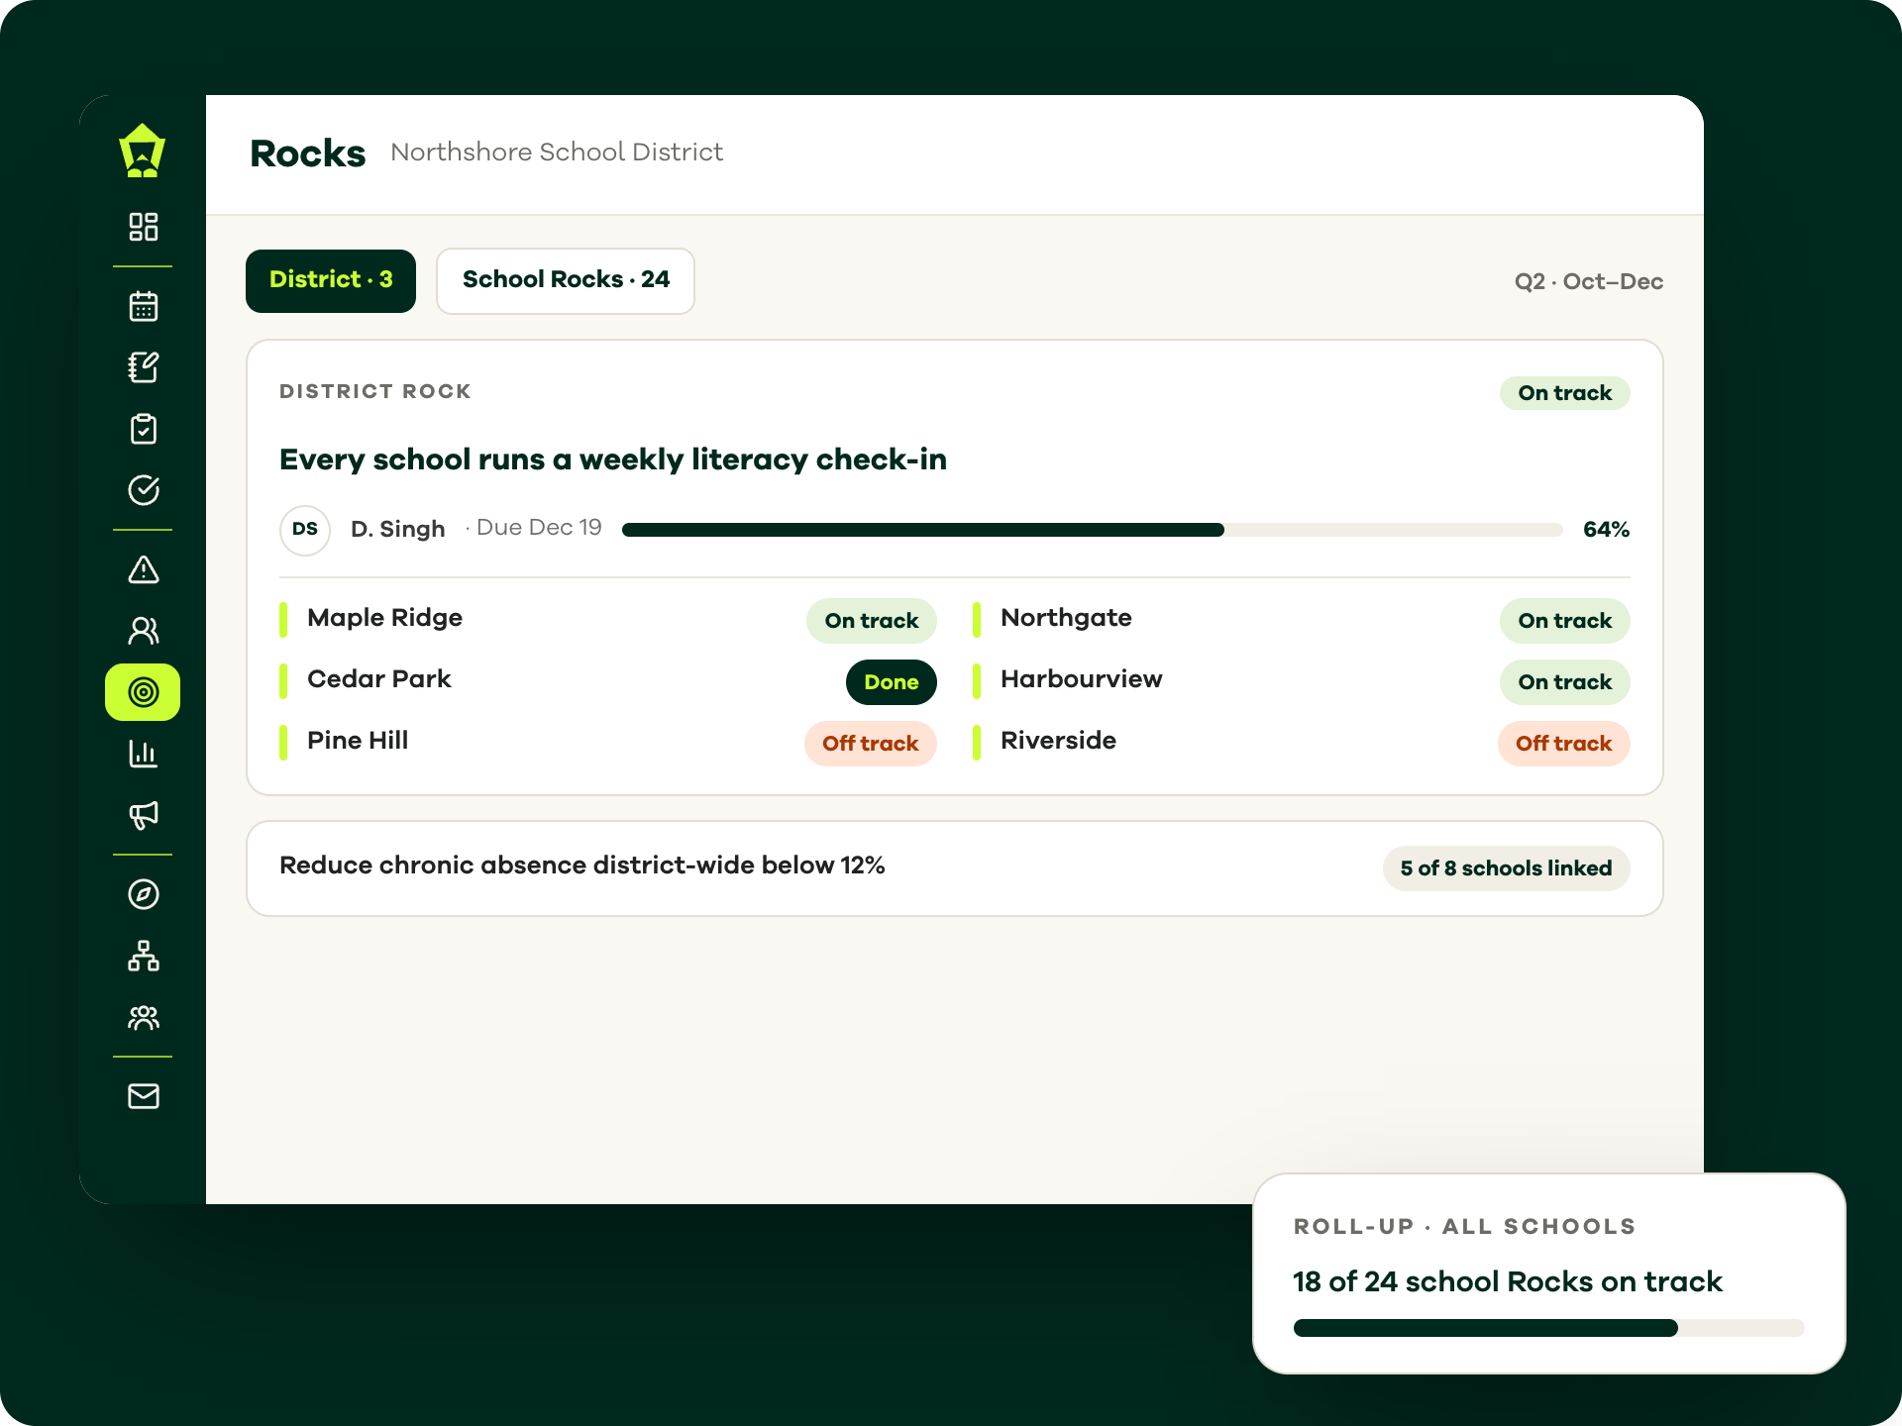Open the notebook with pencil icon
Image resolution: width=1902 pixels, height=1426 pixels.
click(144, 367)
